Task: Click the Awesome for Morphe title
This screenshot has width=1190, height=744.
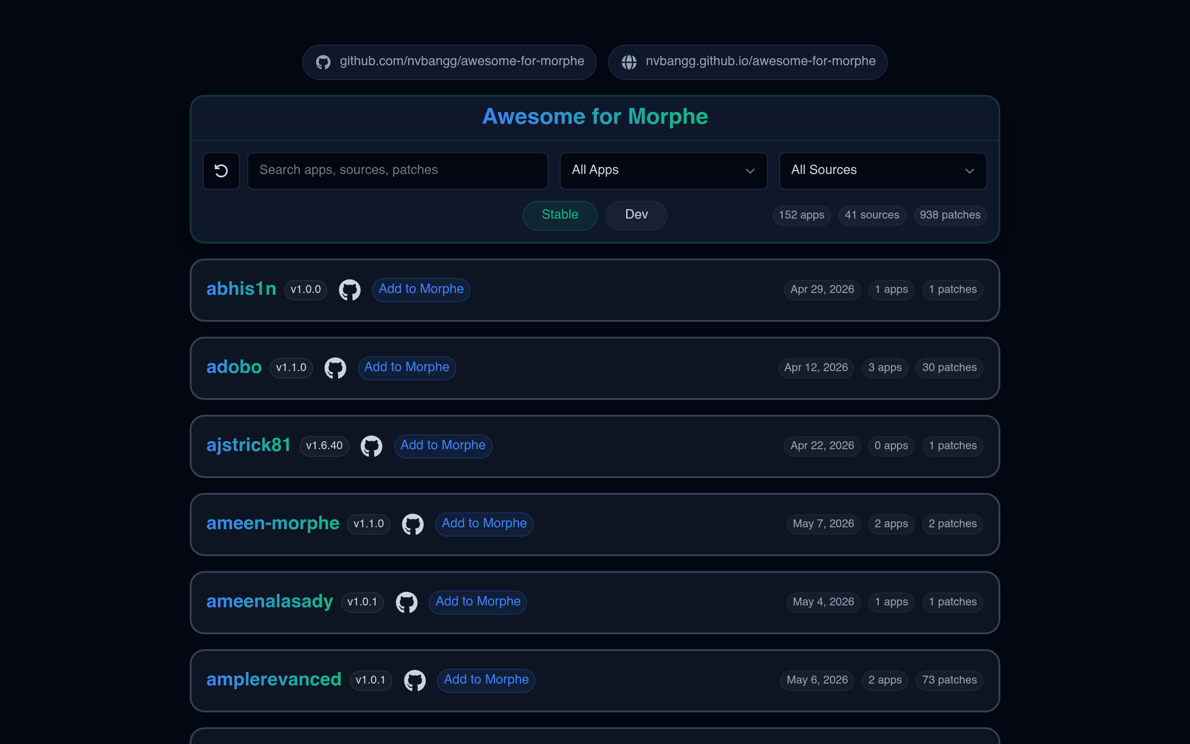Action: pos(595,117)
